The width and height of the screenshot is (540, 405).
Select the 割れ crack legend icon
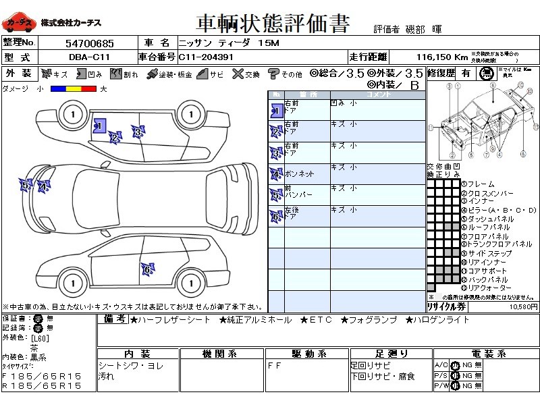116,74
